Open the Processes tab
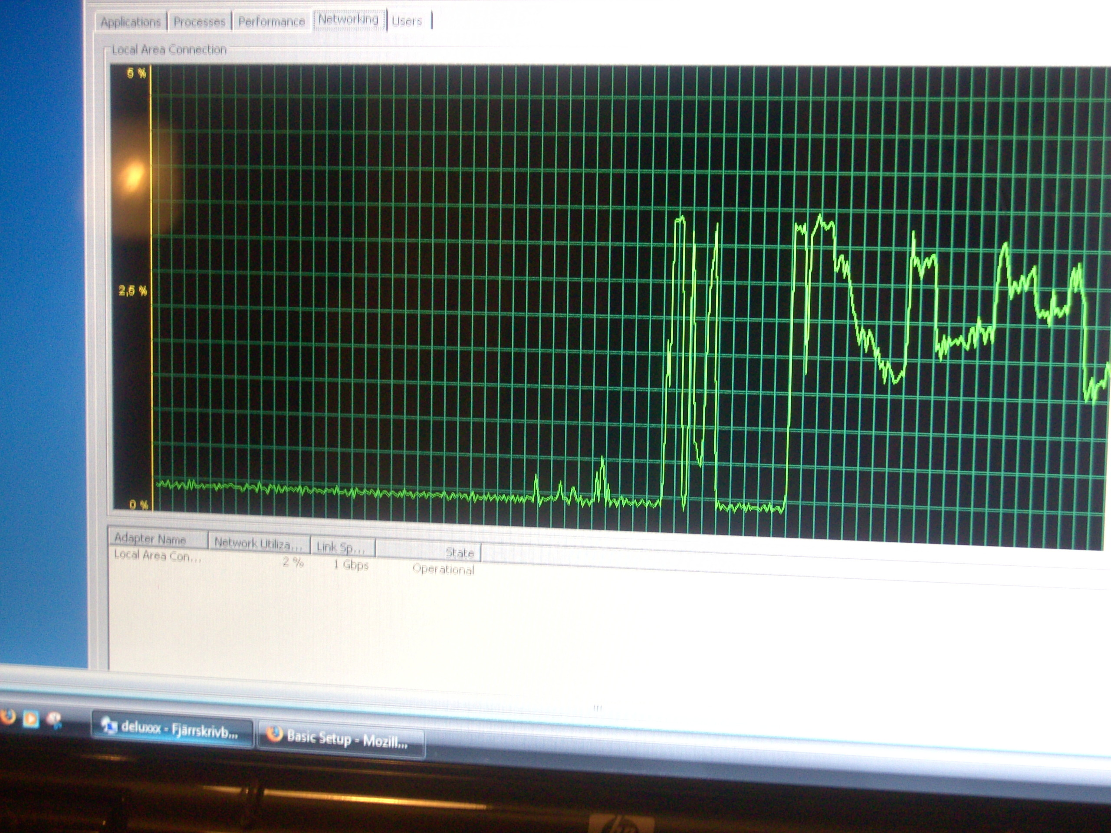Image resolution: width=1111 pixels, height=833 pixels. point(199,22)
